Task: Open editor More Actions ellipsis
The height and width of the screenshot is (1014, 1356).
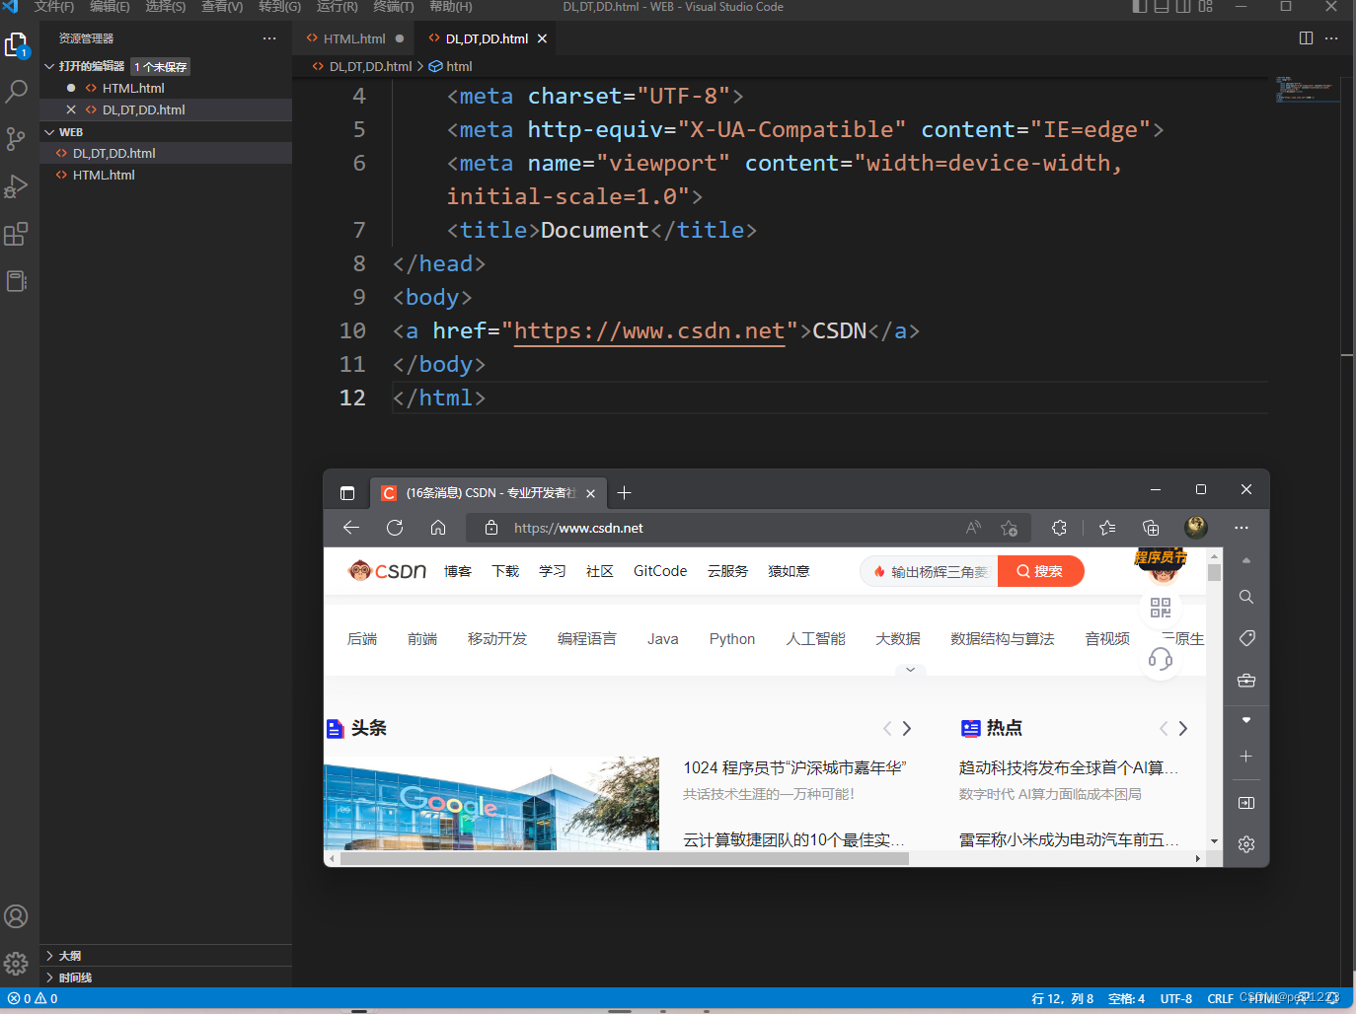Action: coord(1331,38)
